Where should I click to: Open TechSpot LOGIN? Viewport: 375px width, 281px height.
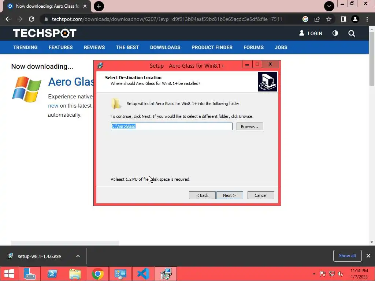(311, 33)
